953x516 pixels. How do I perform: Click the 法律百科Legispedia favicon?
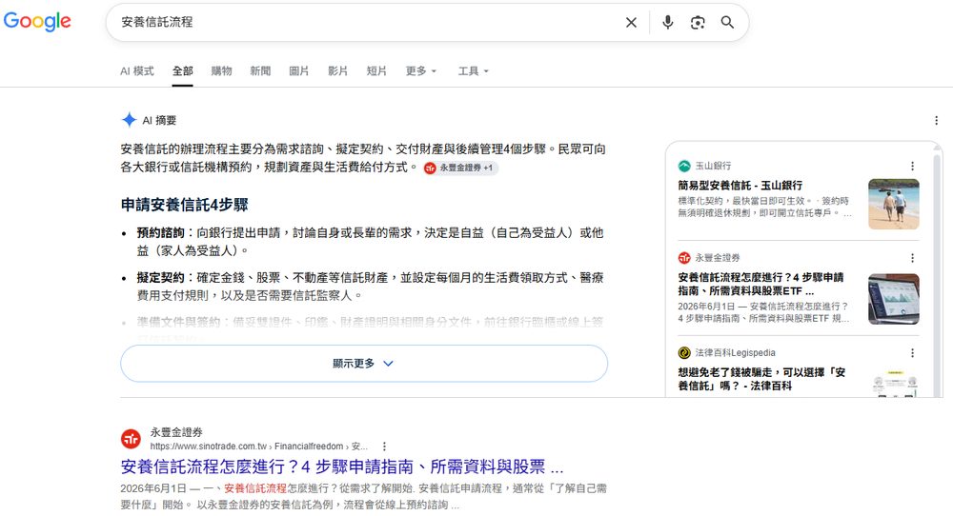coord(684,352)
